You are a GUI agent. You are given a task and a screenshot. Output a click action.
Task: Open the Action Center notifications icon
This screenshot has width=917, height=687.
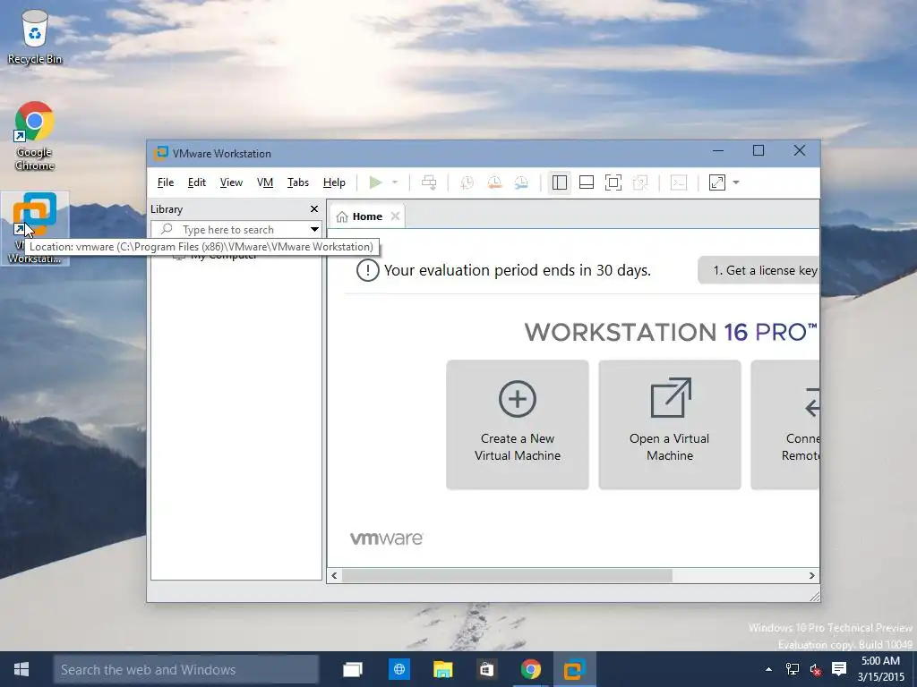(x=839, y=669)
